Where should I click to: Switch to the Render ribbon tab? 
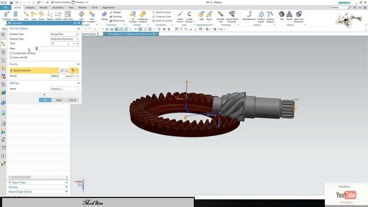click(x=82, y=7)
